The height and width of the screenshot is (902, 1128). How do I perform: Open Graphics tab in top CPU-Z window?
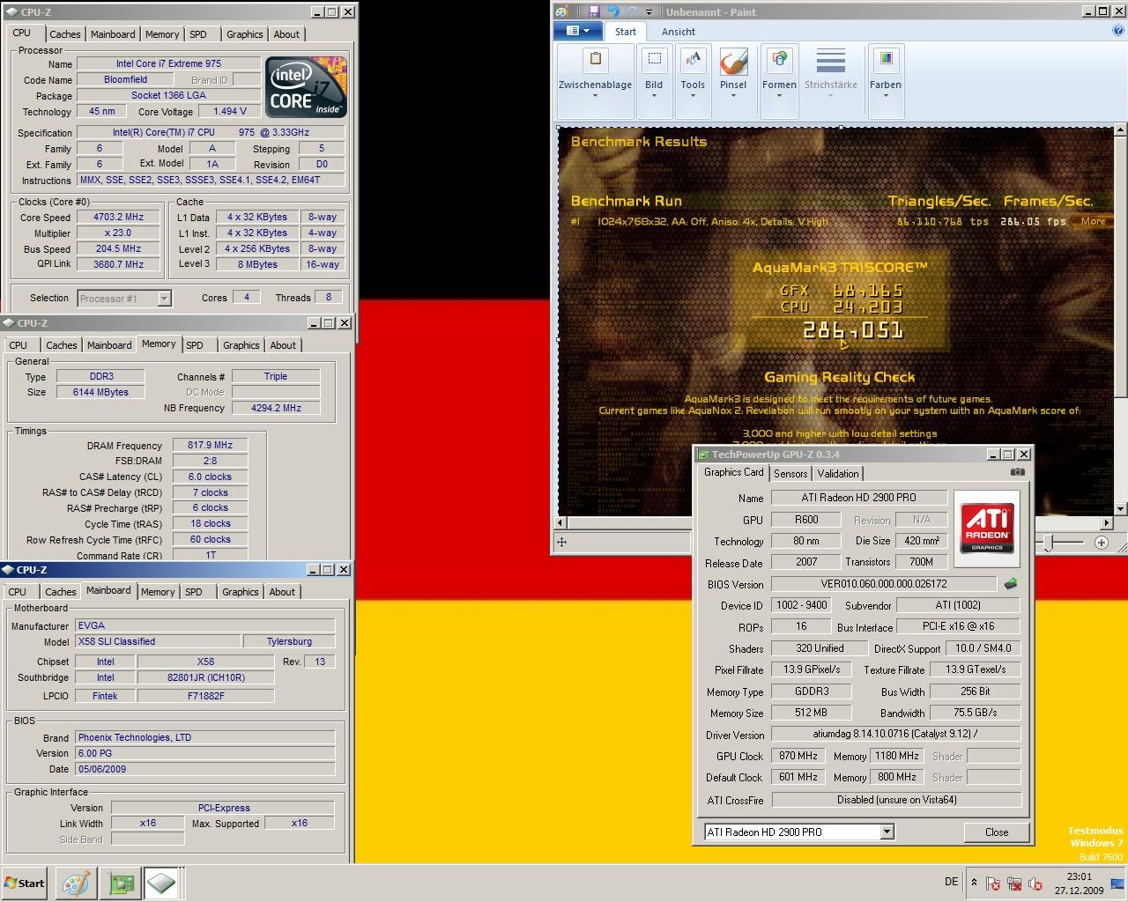(x=244, y=34)
